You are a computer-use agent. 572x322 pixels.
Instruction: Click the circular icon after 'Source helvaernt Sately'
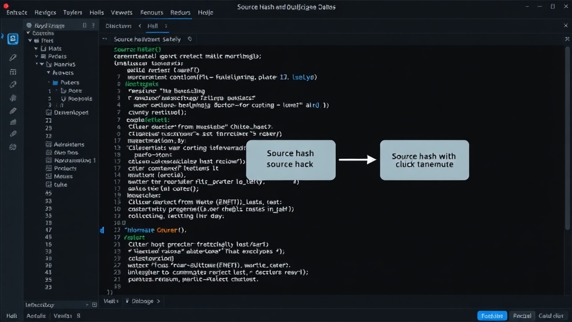point(190,39)
